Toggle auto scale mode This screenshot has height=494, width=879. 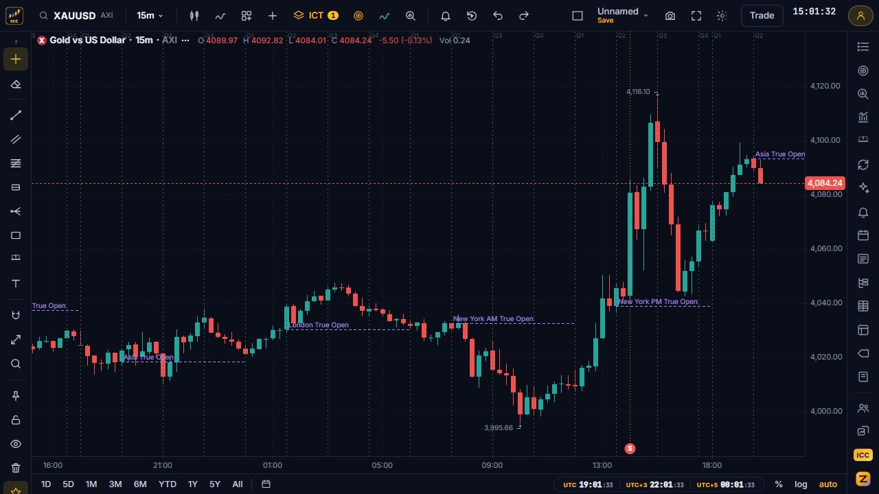coord(828,484)
